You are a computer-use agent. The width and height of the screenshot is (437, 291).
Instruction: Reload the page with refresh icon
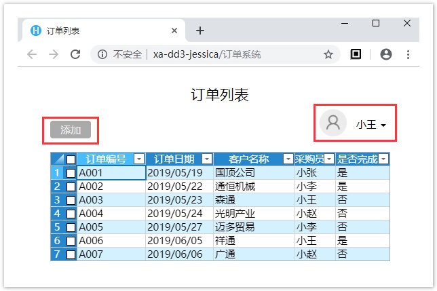coord(75,54)
